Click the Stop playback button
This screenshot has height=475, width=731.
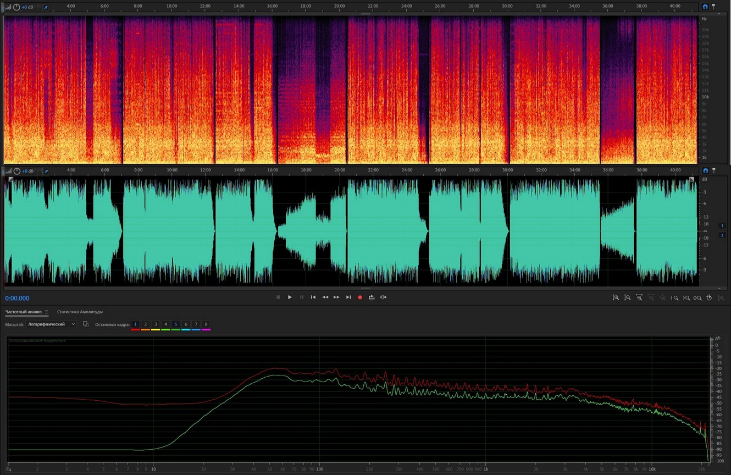click(278, 297)
